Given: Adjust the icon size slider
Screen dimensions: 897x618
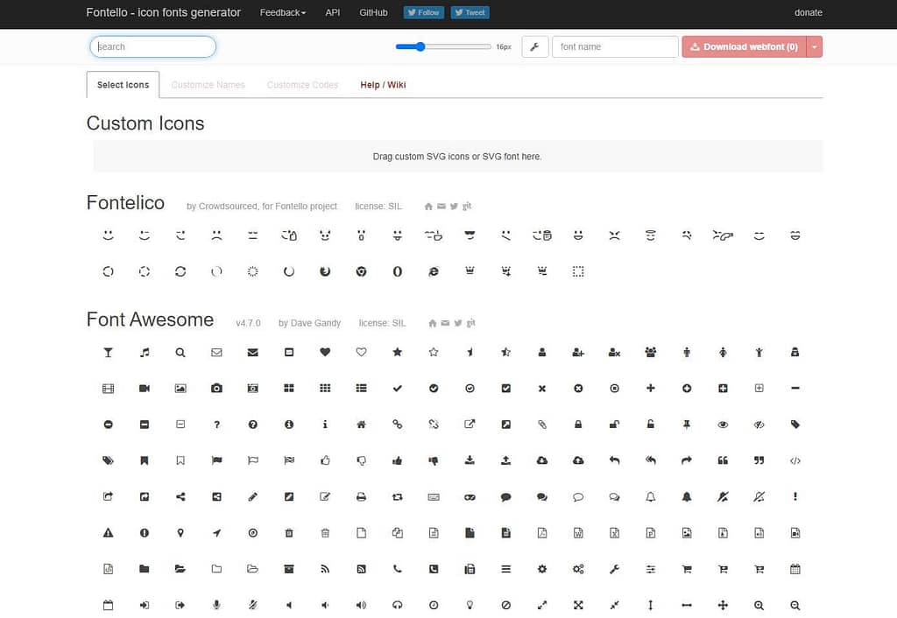Looking at the screenshot, I should (420, 47).
